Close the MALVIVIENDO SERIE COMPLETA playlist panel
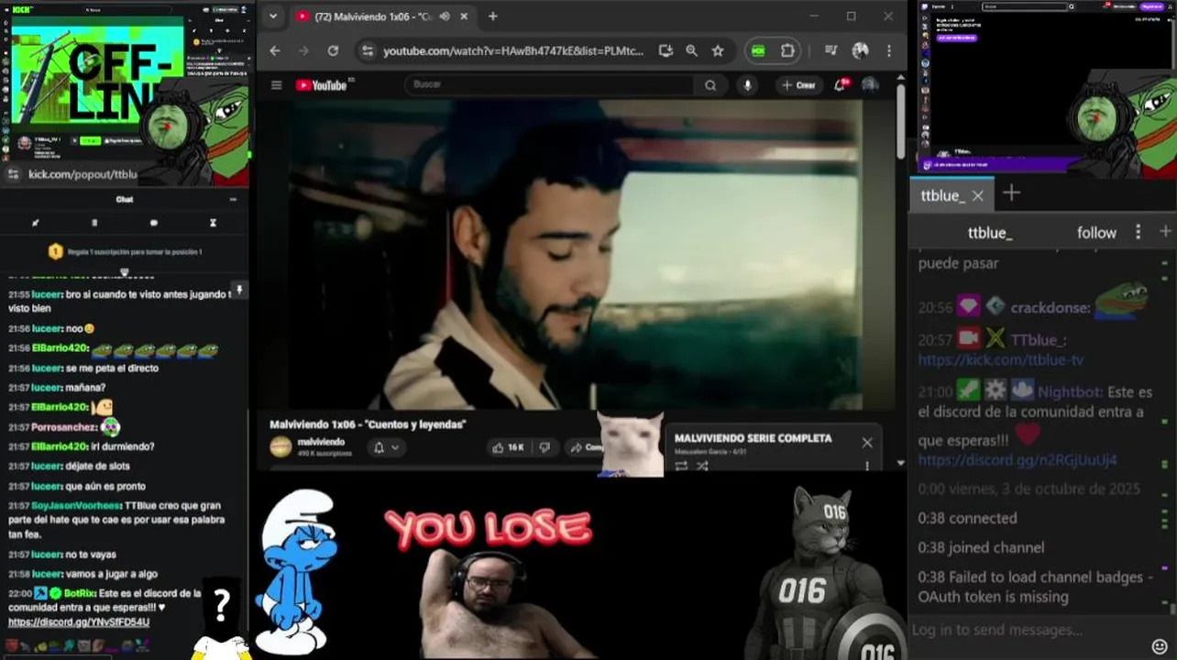Image resolution: width=1177 pixels, height=660 pixels. point(867,443)
